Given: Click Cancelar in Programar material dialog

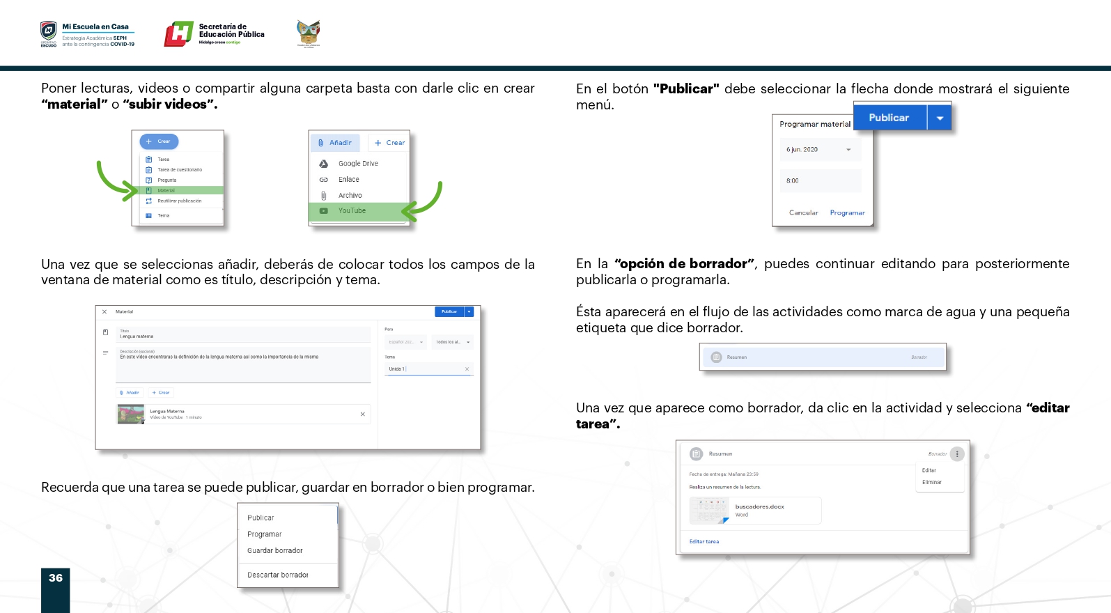Looking at the screenshot, I should click(803, 213).
